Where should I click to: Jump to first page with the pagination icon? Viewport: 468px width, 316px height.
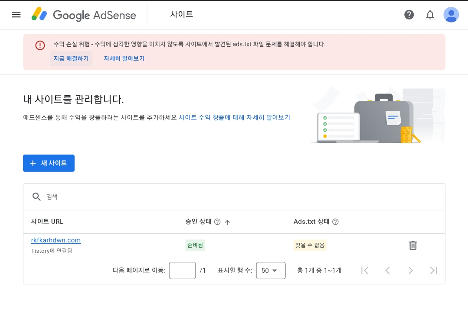pos(365,270)
